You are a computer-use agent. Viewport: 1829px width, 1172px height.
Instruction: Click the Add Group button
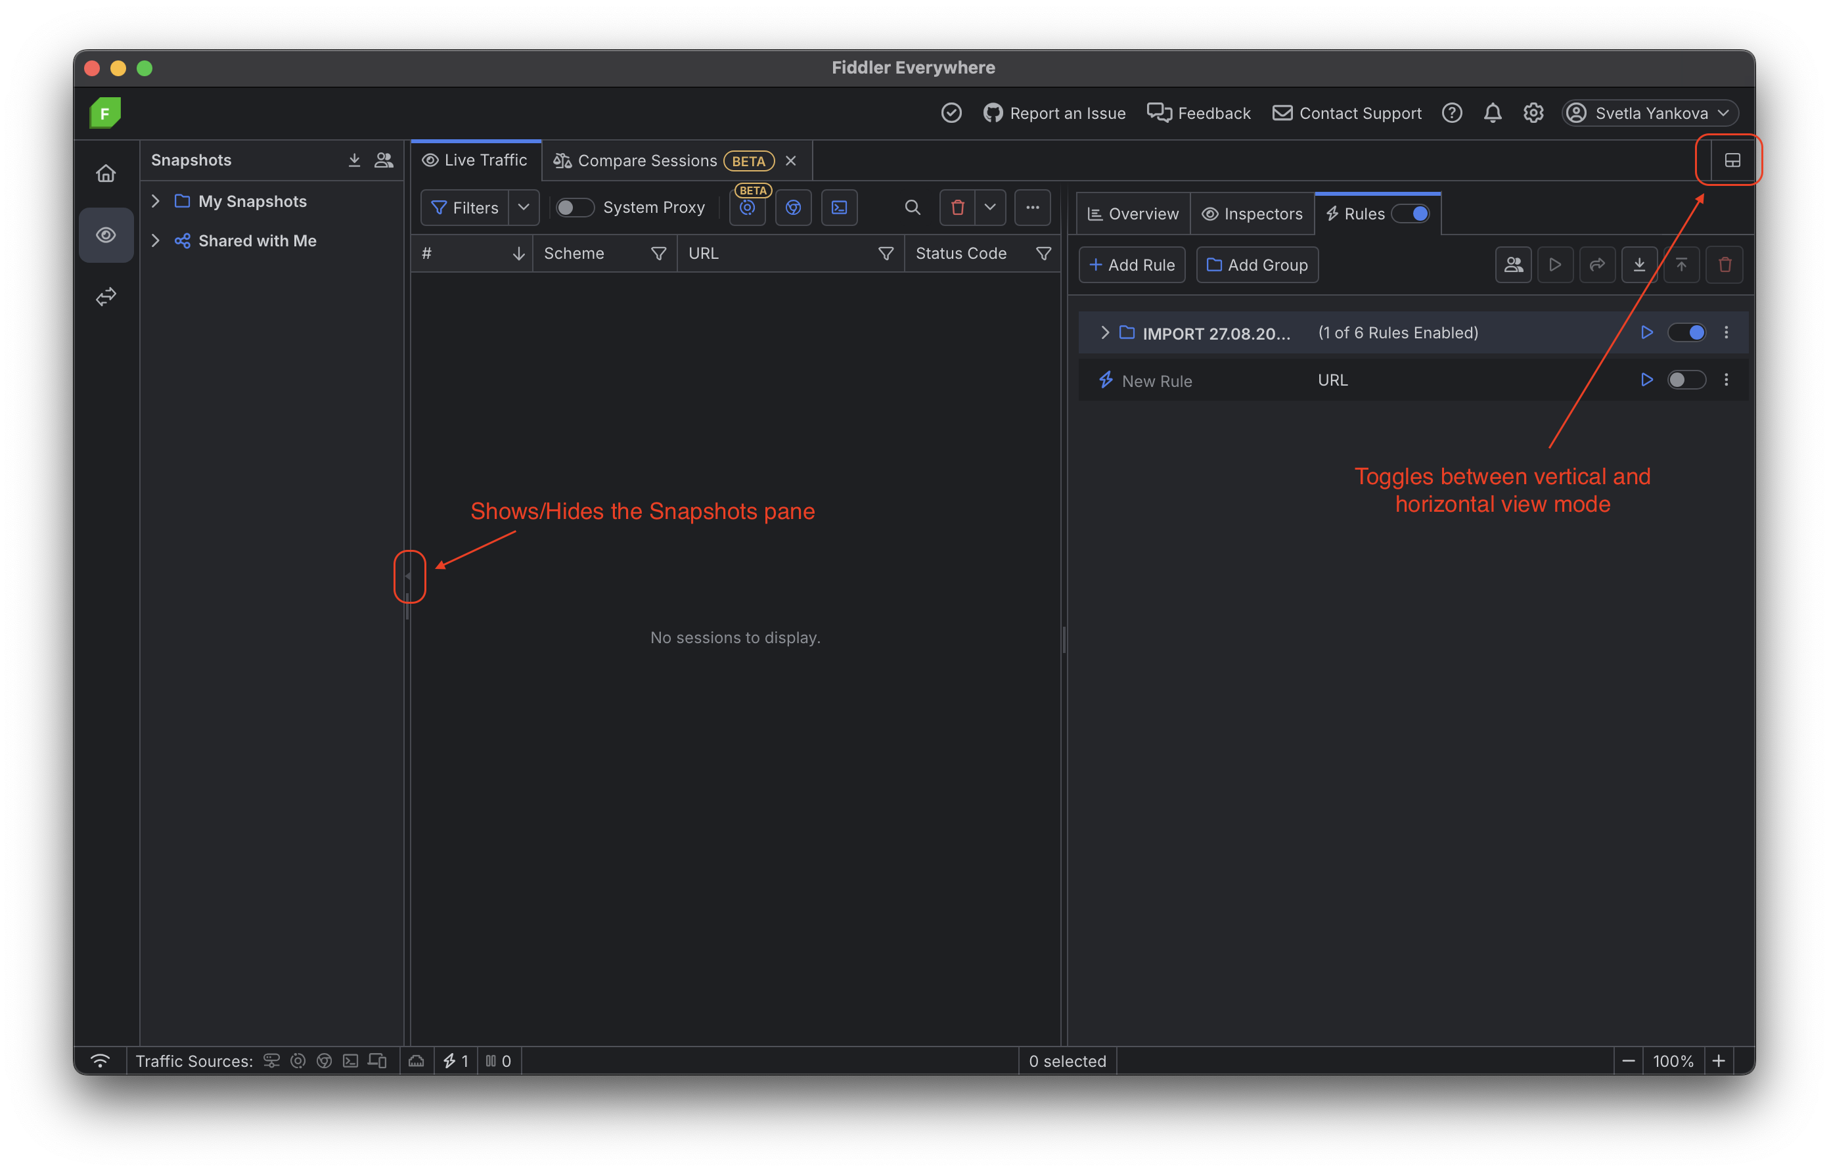click(1257, 265)
